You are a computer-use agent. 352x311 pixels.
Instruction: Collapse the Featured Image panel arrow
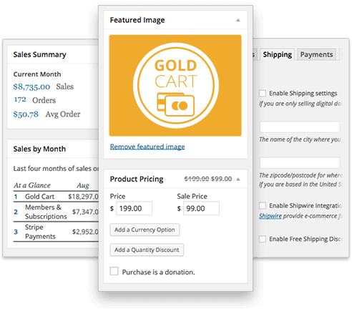click(238, 20)
